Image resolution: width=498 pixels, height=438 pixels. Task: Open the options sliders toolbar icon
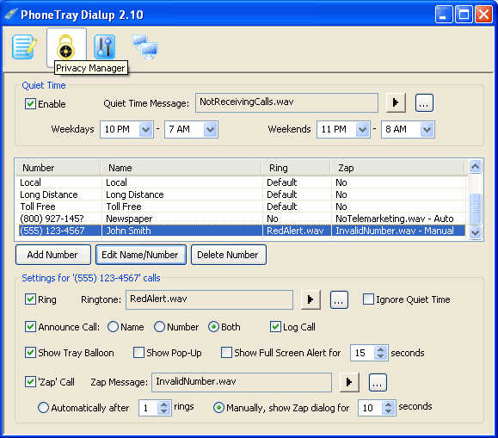coord(104,47)
